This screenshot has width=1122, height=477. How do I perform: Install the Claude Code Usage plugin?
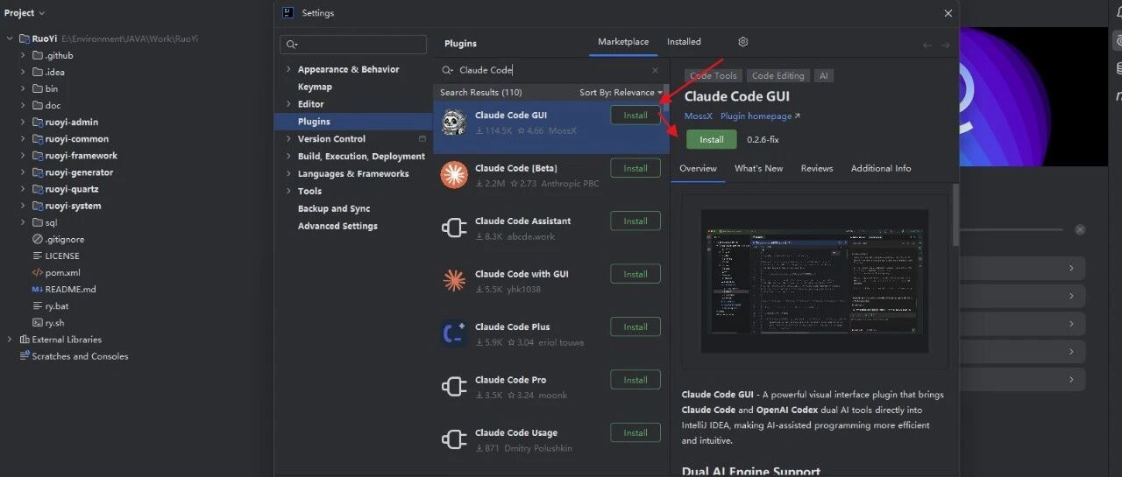(636, 432)
